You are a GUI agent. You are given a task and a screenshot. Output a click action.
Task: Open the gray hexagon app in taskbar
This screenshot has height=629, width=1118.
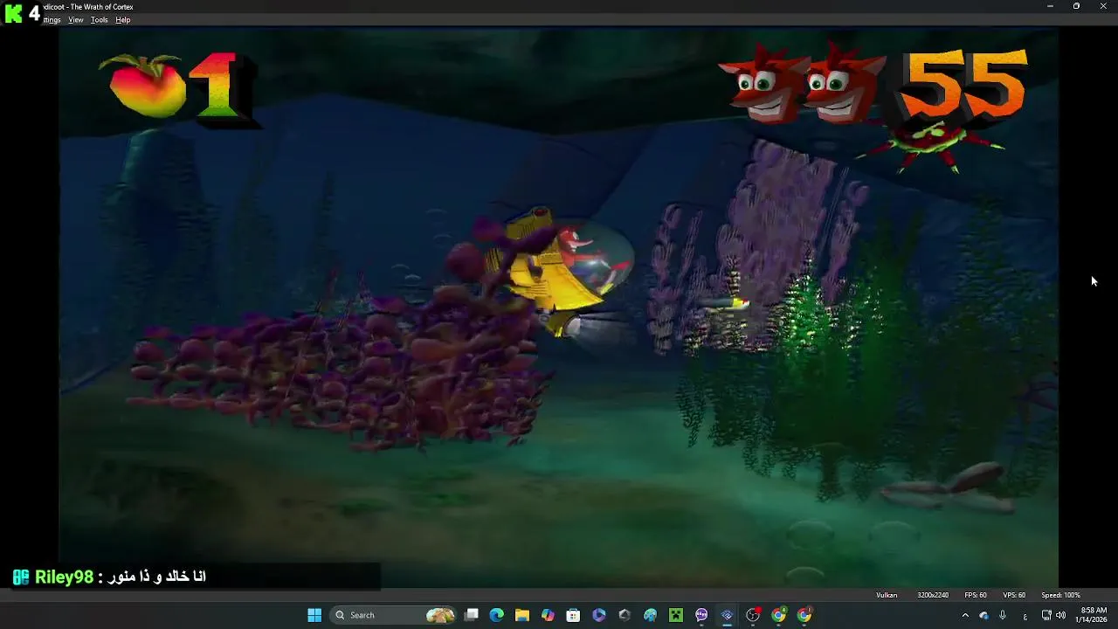pos(625,615)
